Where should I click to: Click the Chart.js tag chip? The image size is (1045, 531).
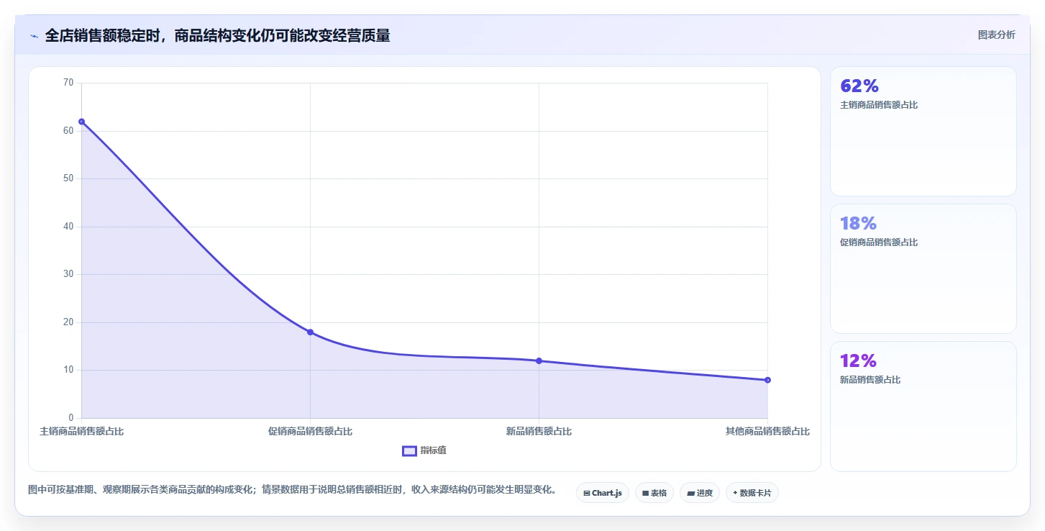[x=603, y=493]
